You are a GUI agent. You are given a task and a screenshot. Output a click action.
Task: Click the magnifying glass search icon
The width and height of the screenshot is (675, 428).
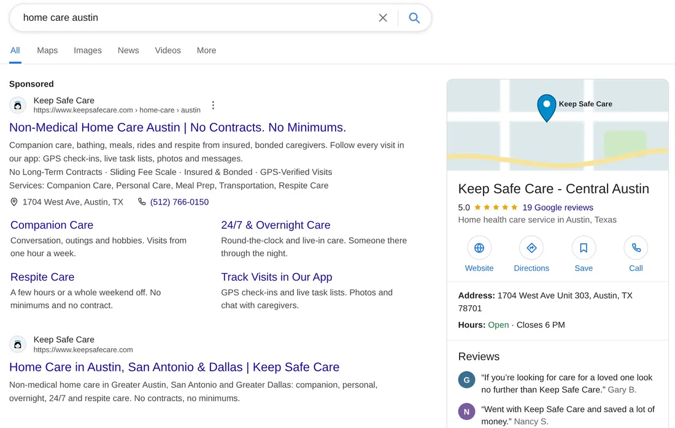click(x=414, y=18)
